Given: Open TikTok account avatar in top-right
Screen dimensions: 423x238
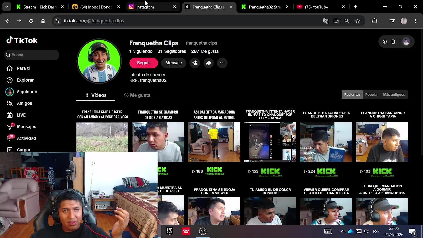Looking at the screenshot, I should (406, 42).
